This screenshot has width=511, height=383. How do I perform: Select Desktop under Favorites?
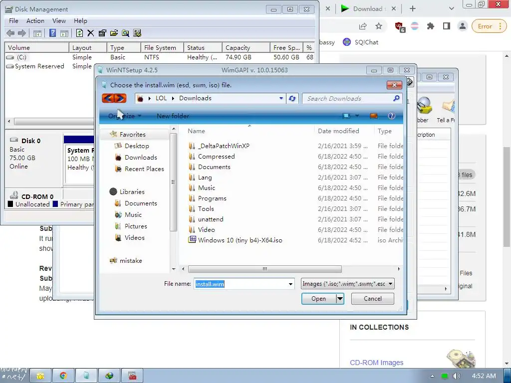click(137, 146)
